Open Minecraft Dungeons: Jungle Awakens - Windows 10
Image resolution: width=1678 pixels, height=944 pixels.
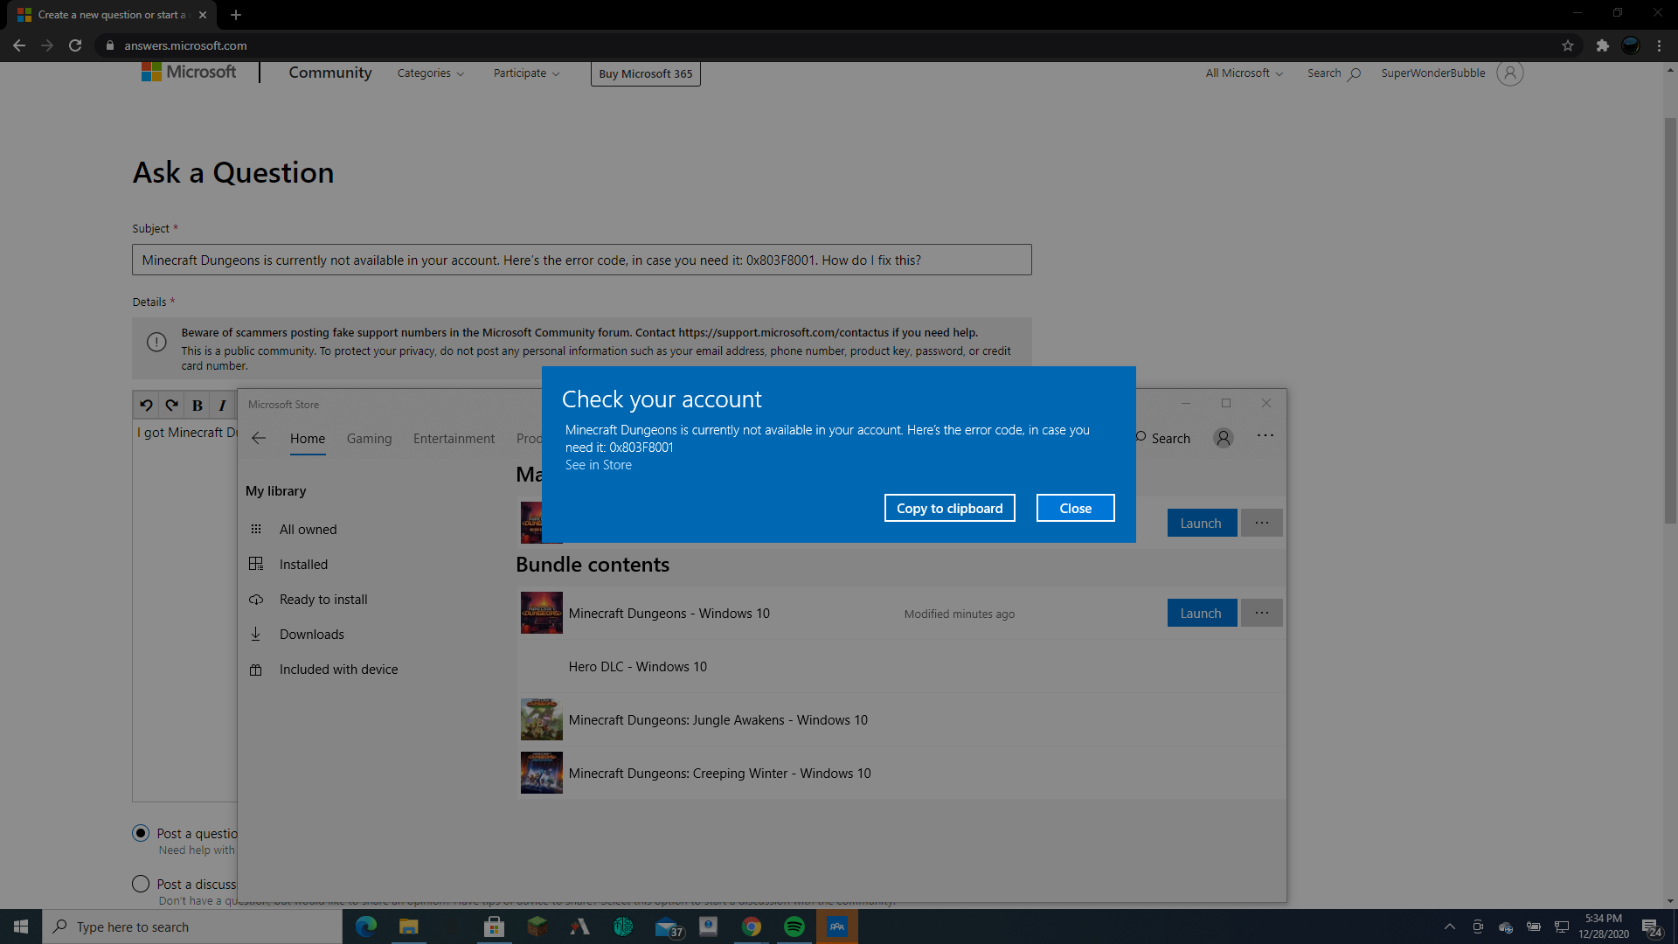click(x=901, y=719)
